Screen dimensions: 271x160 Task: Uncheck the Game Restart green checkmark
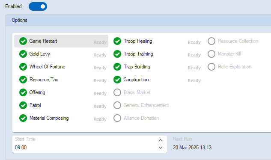point(23,41)
